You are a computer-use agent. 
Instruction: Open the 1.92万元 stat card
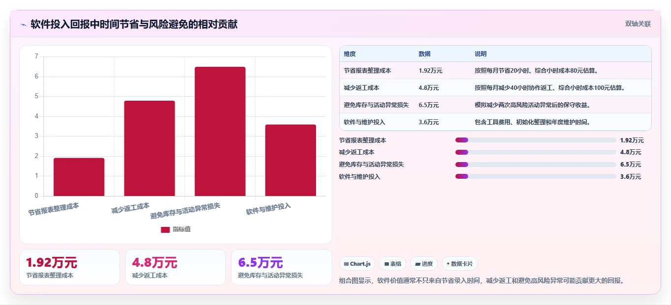(69, 267)
